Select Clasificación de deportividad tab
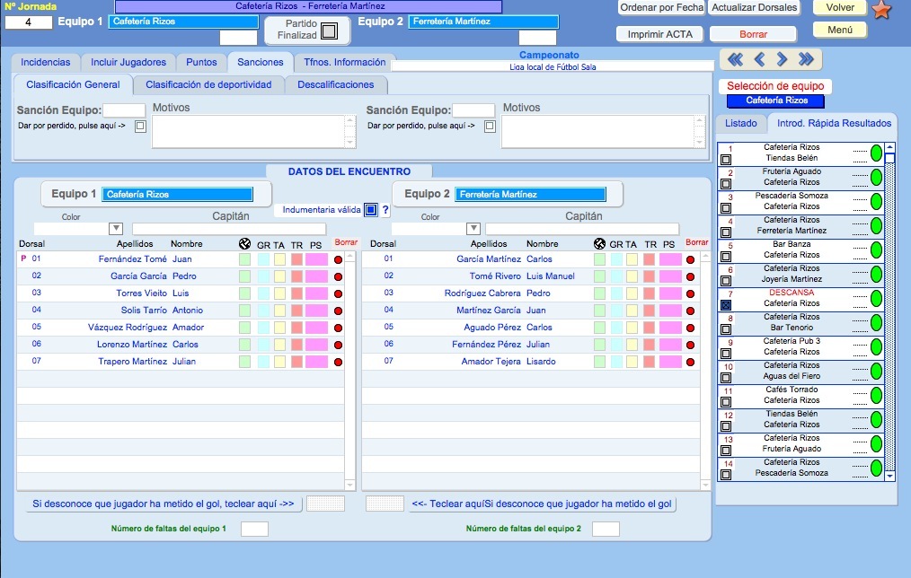 point(208,84)
